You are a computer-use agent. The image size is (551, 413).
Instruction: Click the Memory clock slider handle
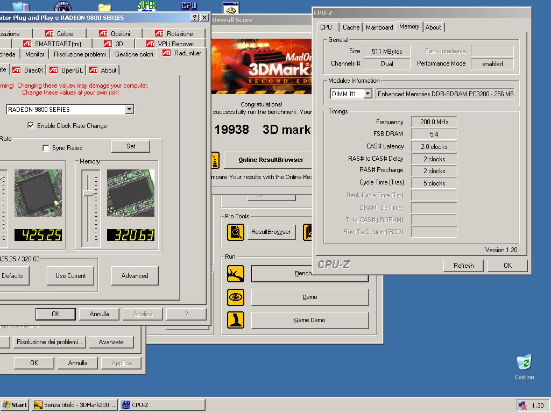(x=90, y=193)
